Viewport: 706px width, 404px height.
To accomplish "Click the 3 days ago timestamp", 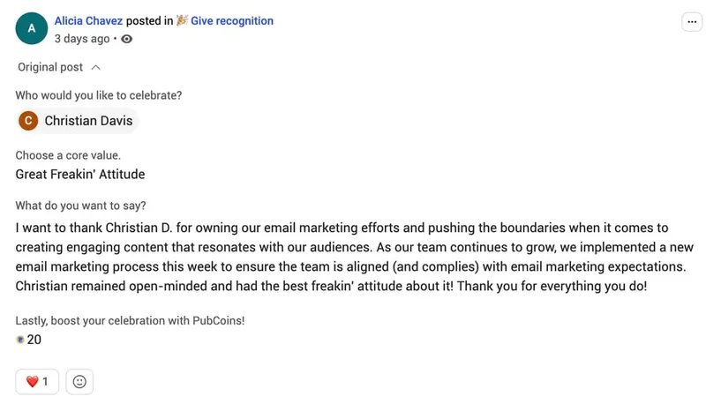I will click(x=82, y=39).
